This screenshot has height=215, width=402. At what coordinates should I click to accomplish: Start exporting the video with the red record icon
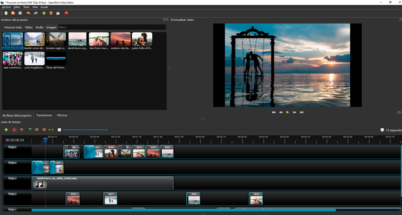66,13
